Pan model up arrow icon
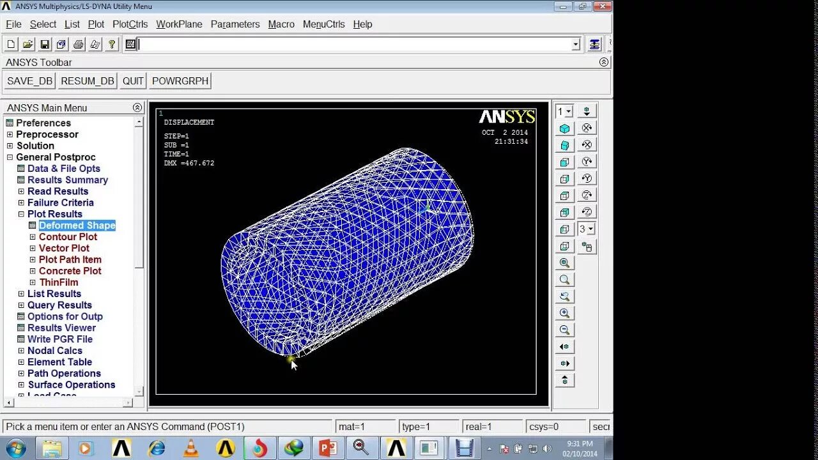Screen dimensions: 818x460 [x=564, y=379]
